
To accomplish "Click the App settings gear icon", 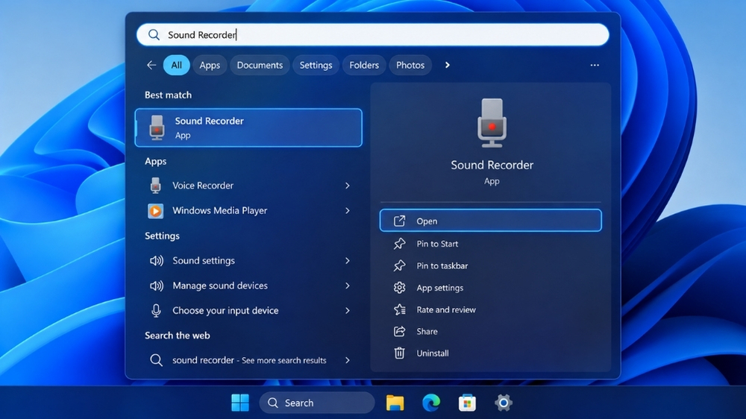I will point(399,287).
